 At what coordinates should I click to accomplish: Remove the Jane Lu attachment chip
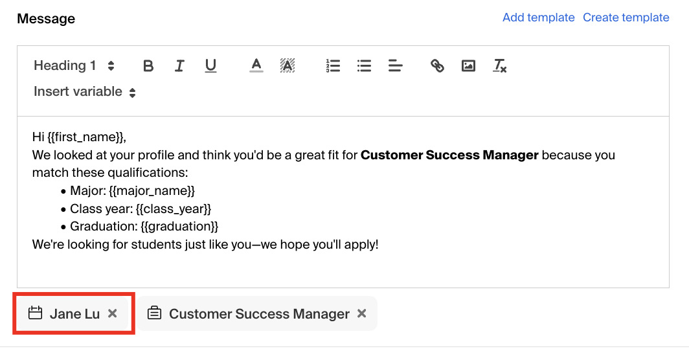coord(113,313)
